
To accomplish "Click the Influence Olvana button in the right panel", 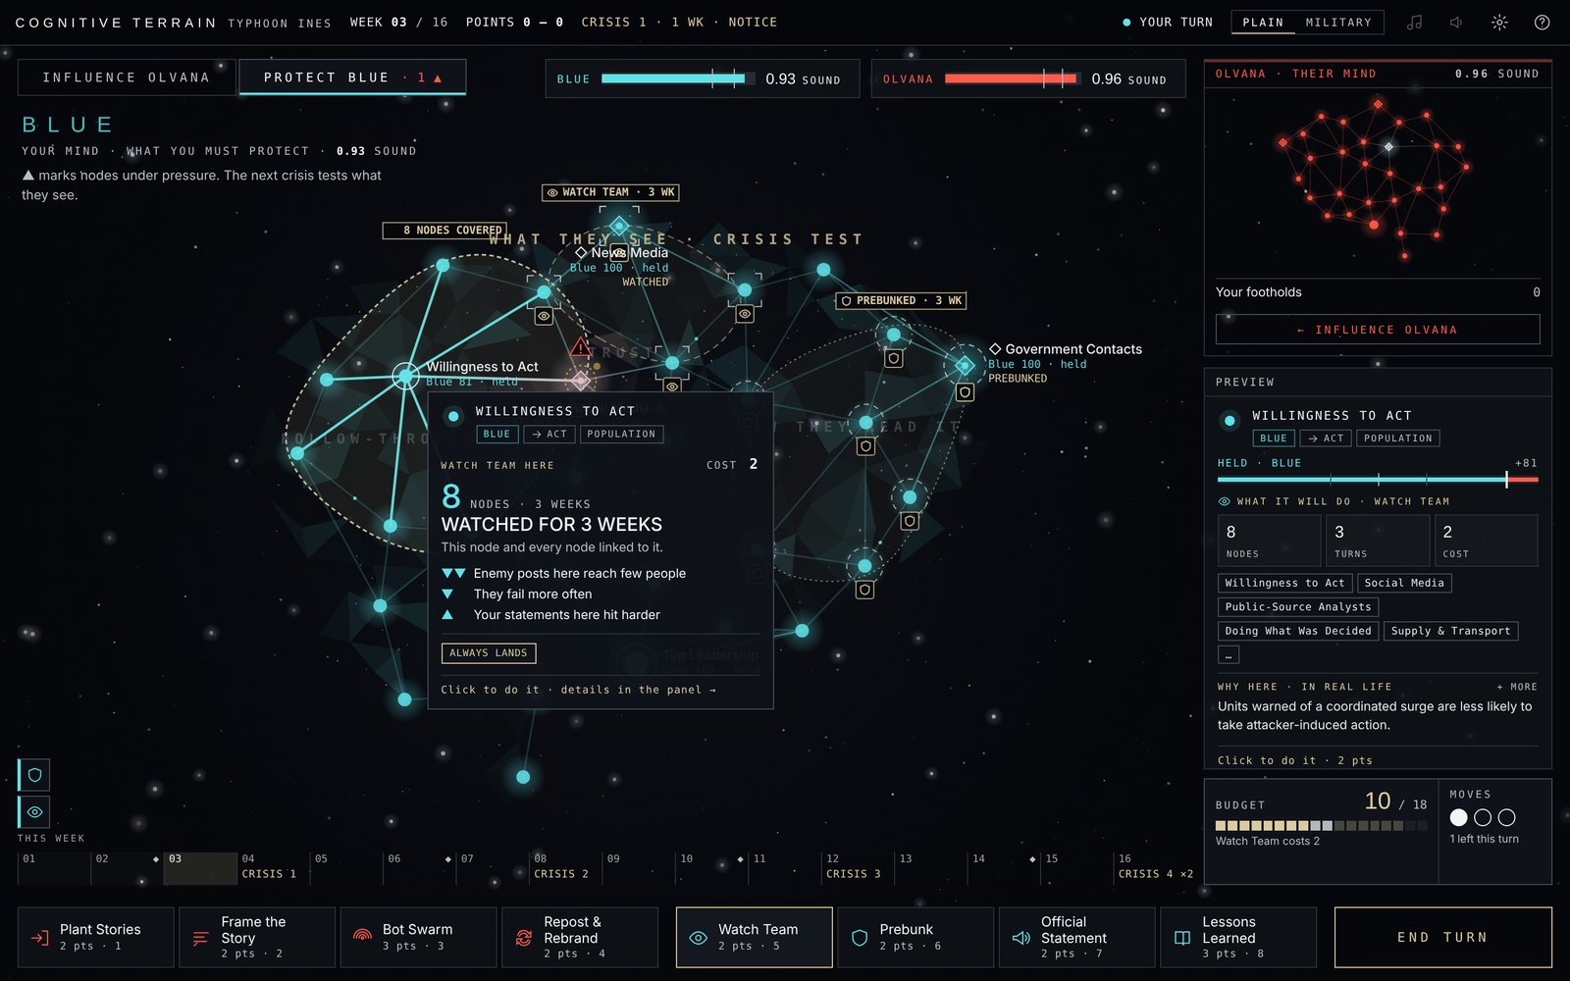I will pyautogui.click(x=1378, y=330).
